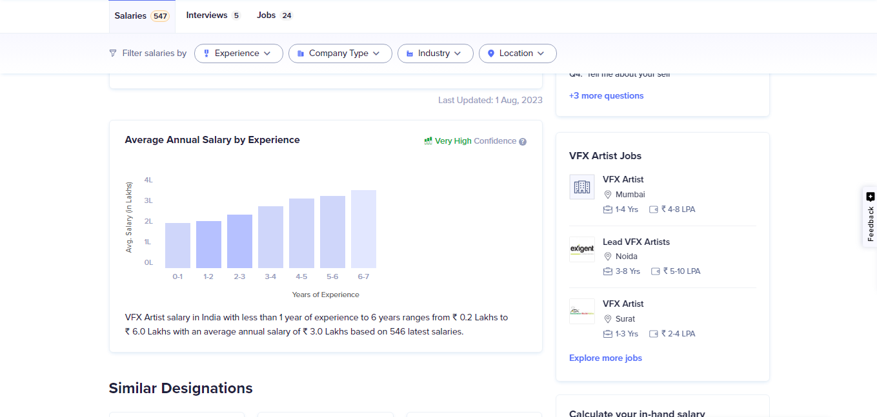Click the exigent company logo thumbnail
This screenshot has width=877, height=417.
point(581,249)
